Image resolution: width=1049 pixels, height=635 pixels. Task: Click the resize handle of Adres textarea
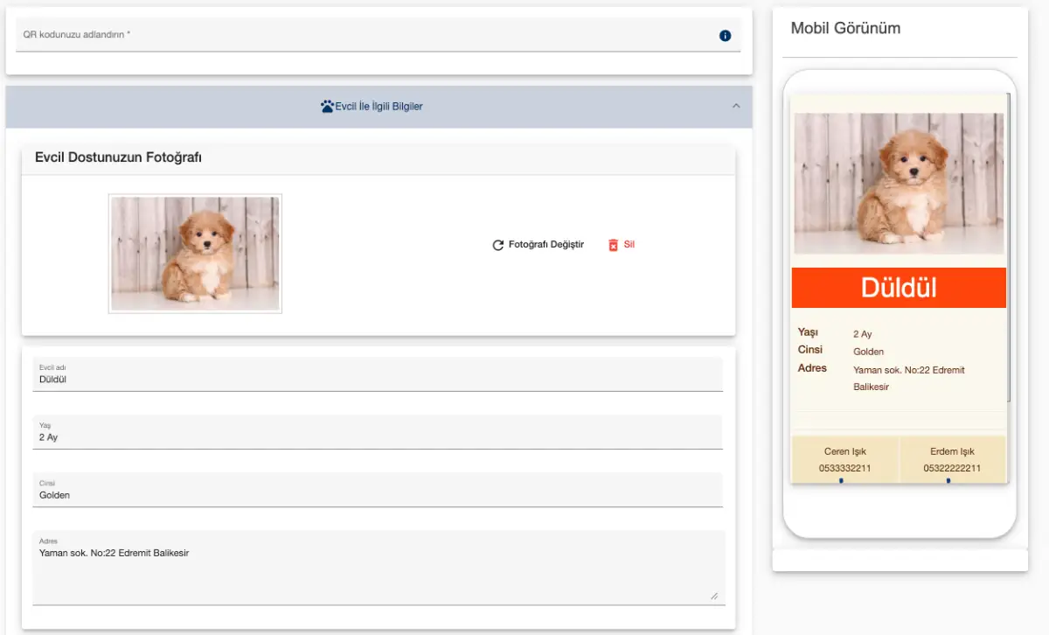pos(714,596)
